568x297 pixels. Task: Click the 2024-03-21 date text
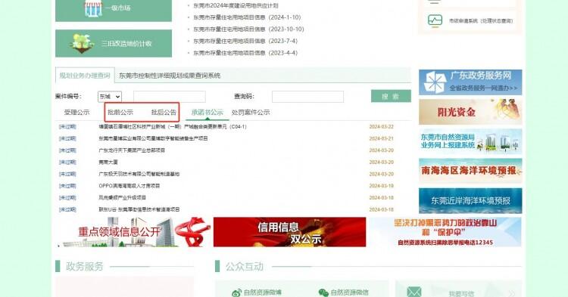pos(382,138)
